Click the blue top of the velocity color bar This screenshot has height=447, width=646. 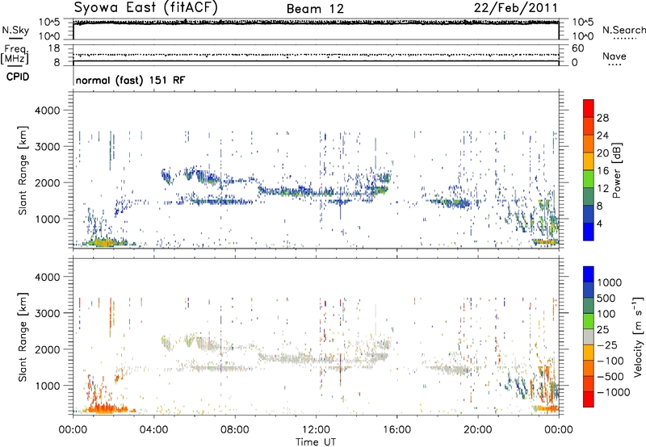pos(589,274)
